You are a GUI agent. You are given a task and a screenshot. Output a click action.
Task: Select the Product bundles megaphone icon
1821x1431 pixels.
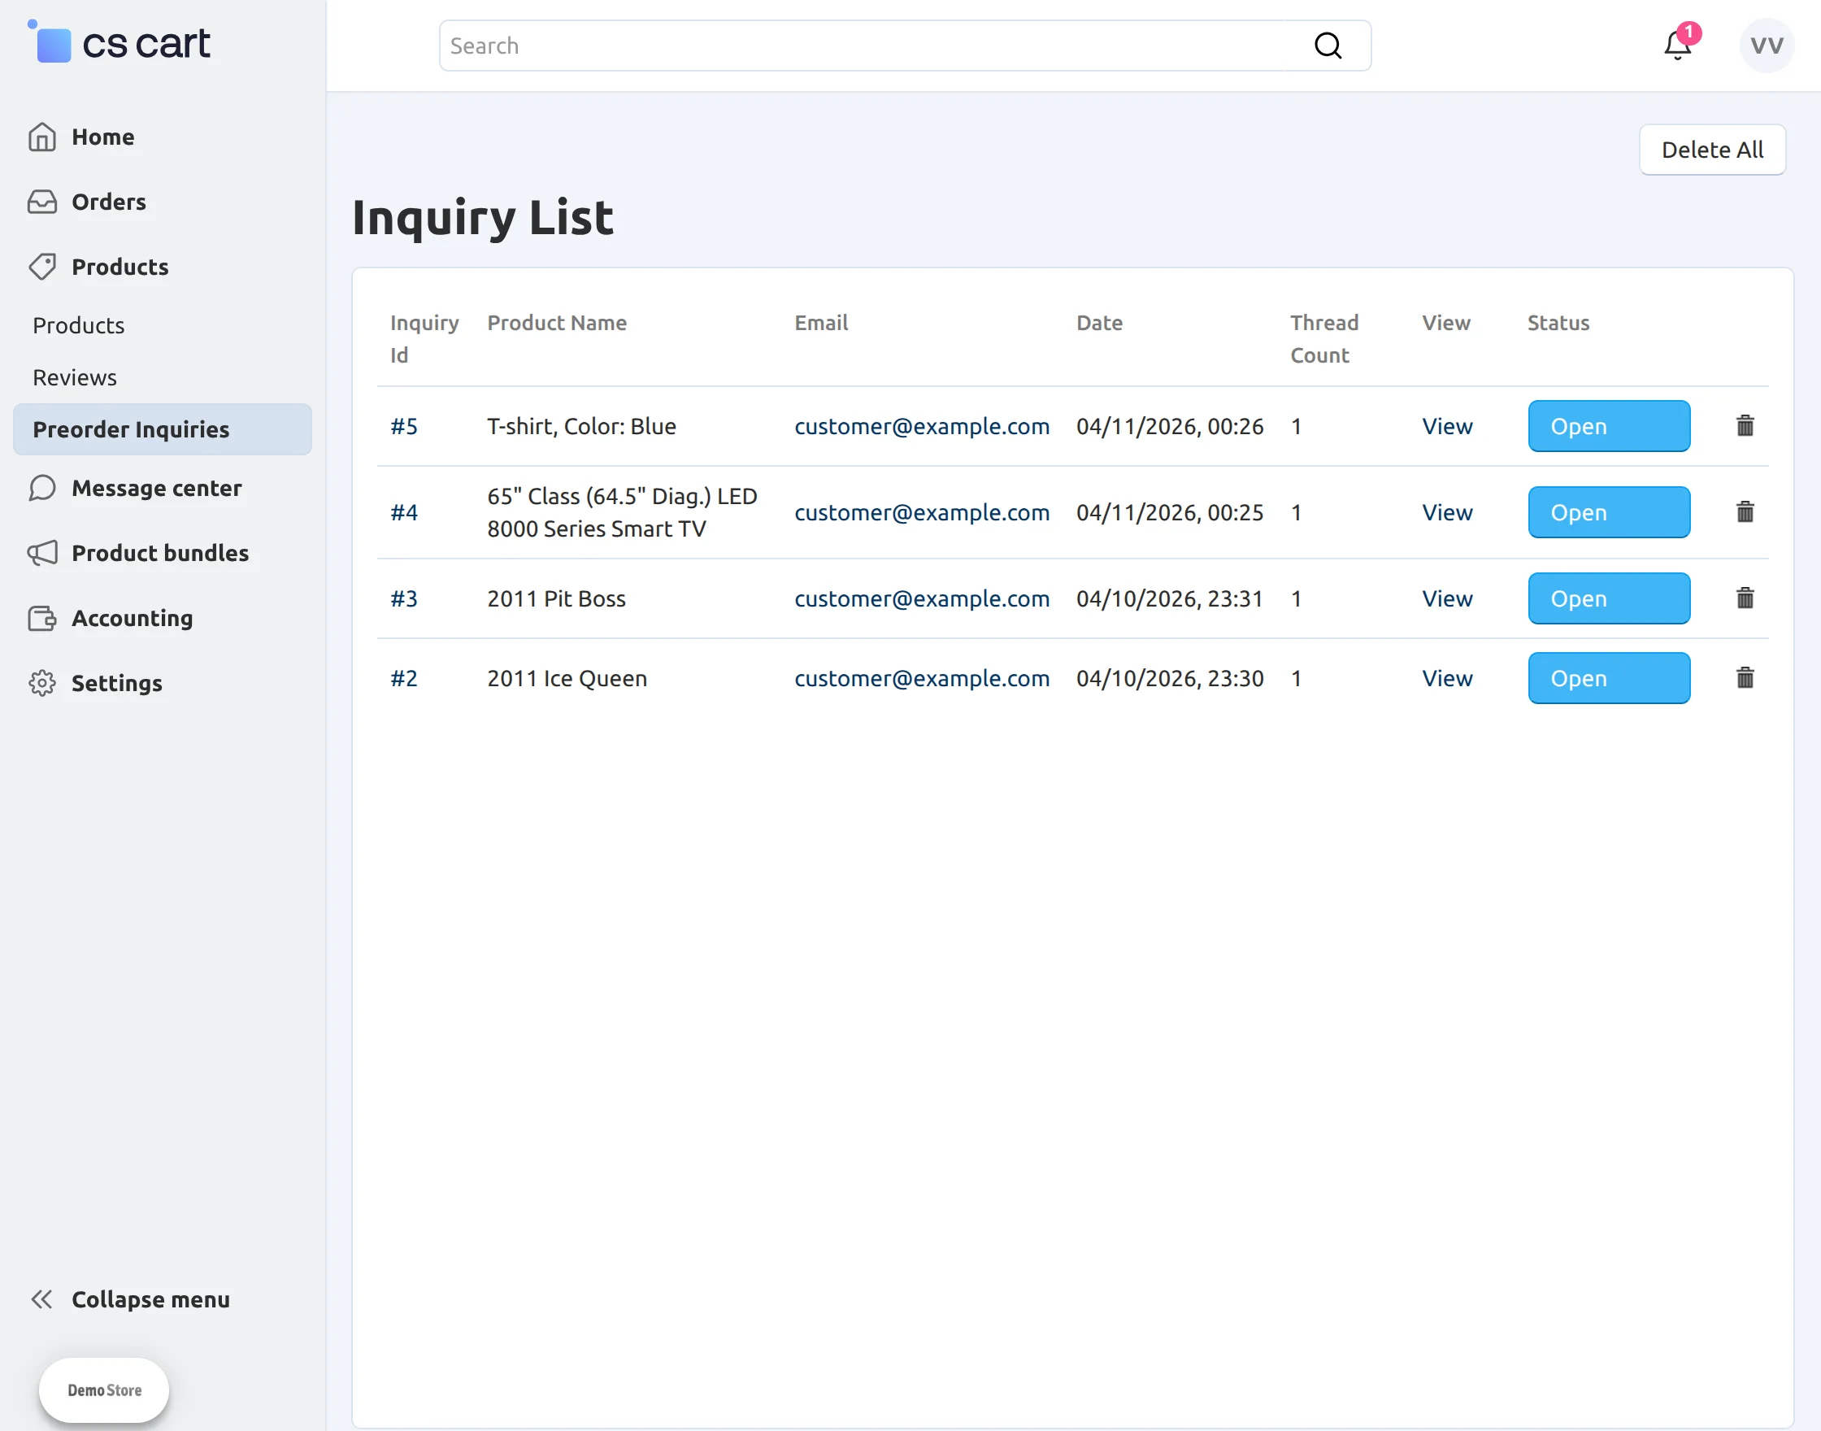42,553
